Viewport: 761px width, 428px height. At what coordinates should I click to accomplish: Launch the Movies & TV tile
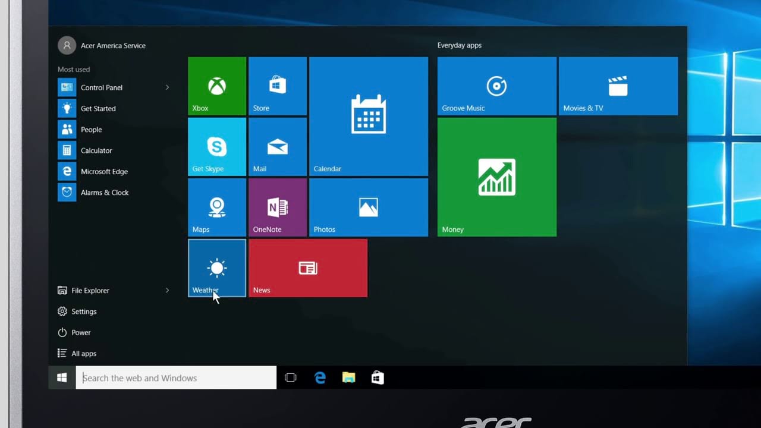(618, 86)
